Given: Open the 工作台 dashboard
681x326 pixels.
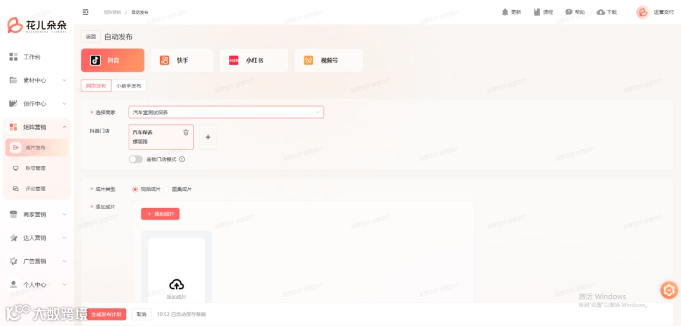Looking at the screenshot, I should coord(32,57).
